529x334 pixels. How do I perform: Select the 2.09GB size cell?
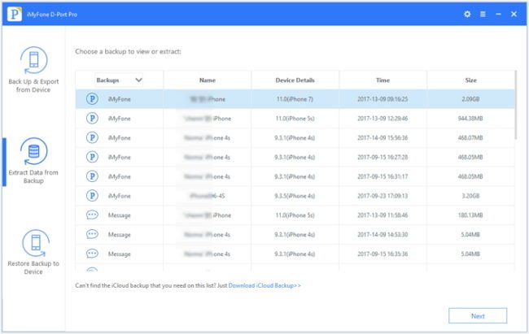(470, 99)
